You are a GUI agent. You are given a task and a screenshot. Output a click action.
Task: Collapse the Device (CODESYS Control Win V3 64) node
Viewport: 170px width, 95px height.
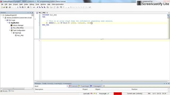pyautogui.click(x=3, y=18)
